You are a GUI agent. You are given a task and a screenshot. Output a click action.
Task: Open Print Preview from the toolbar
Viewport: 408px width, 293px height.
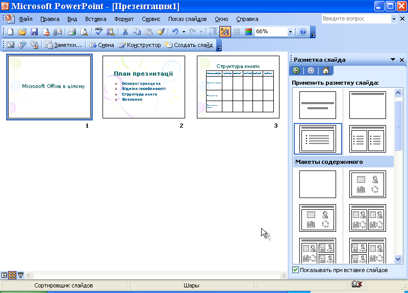point(84,32)
